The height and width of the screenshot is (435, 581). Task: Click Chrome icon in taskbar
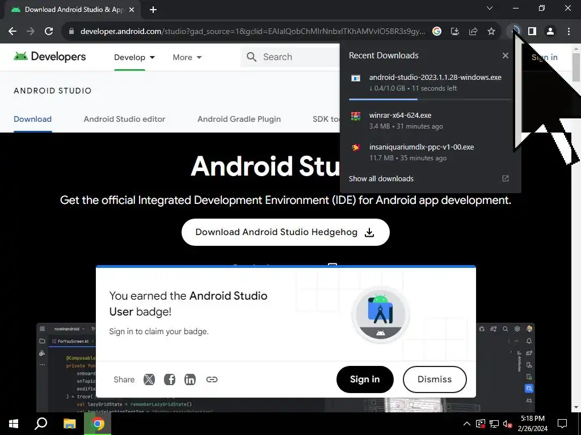pyautogui.click(x=98, y=424)
